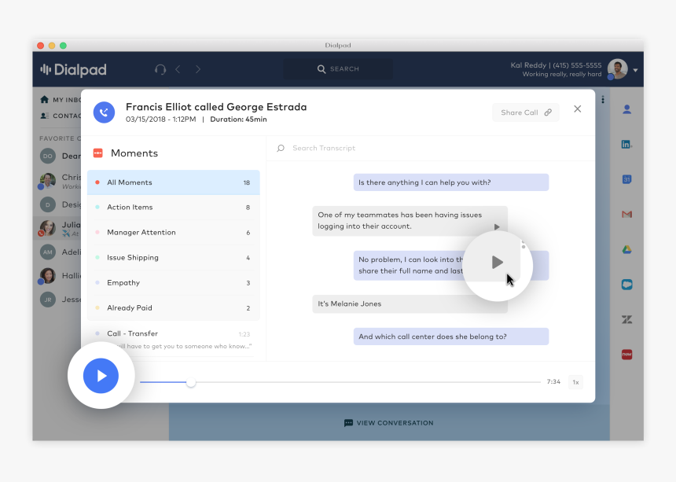Open Google Drive integration icon
The height and width of the screenshot is (482, 676).
tap(626, 249)
